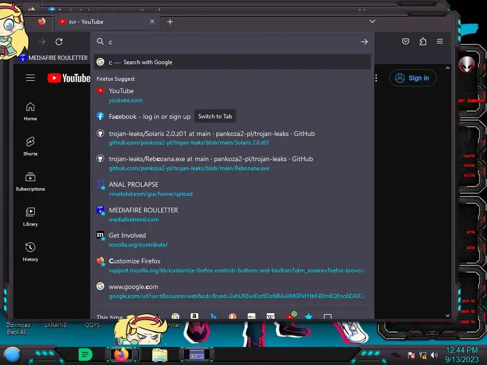Click the forward navigation arrow

pyautogui.click(x=42, y=42)
